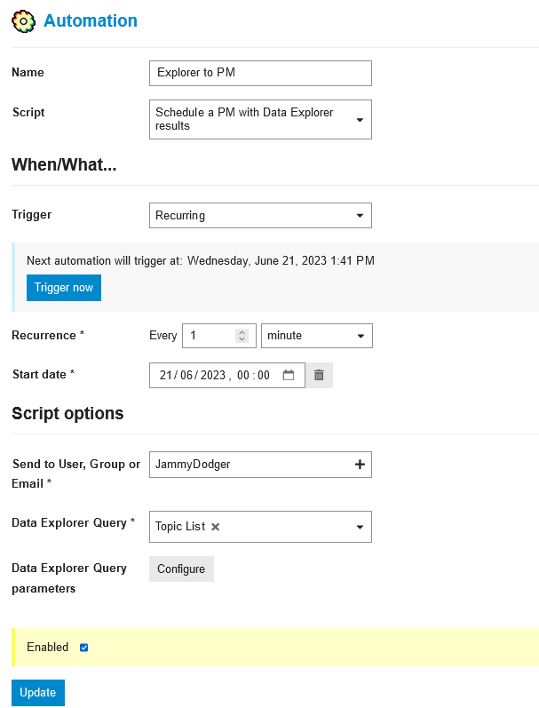Expand the Data Explorer Query dropdown
Screen dimensions: 539x708
tap(260, 527)
